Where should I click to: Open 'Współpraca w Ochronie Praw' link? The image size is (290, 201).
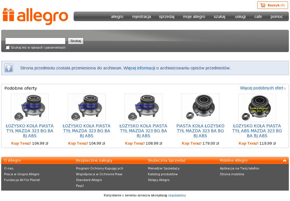pos(99,174)
